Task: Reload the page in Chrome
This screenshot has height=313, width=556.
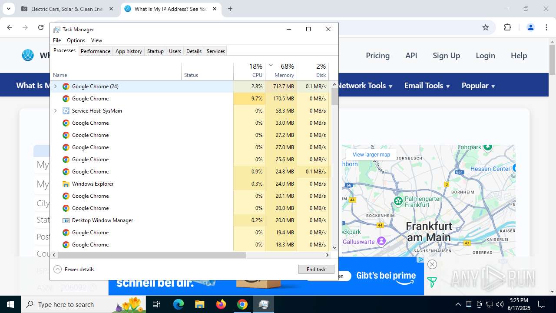Action: (41, 27)
